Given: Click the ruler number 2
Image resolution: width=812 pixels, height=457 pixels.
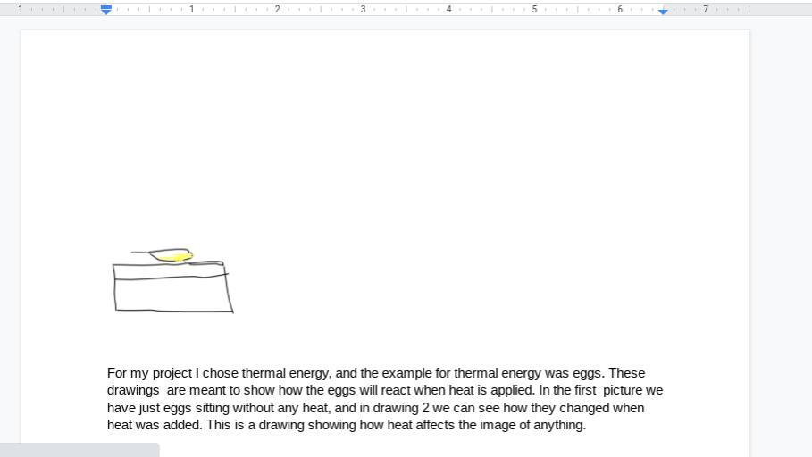Looking at the screenshot, I should [x=278, y=9].
